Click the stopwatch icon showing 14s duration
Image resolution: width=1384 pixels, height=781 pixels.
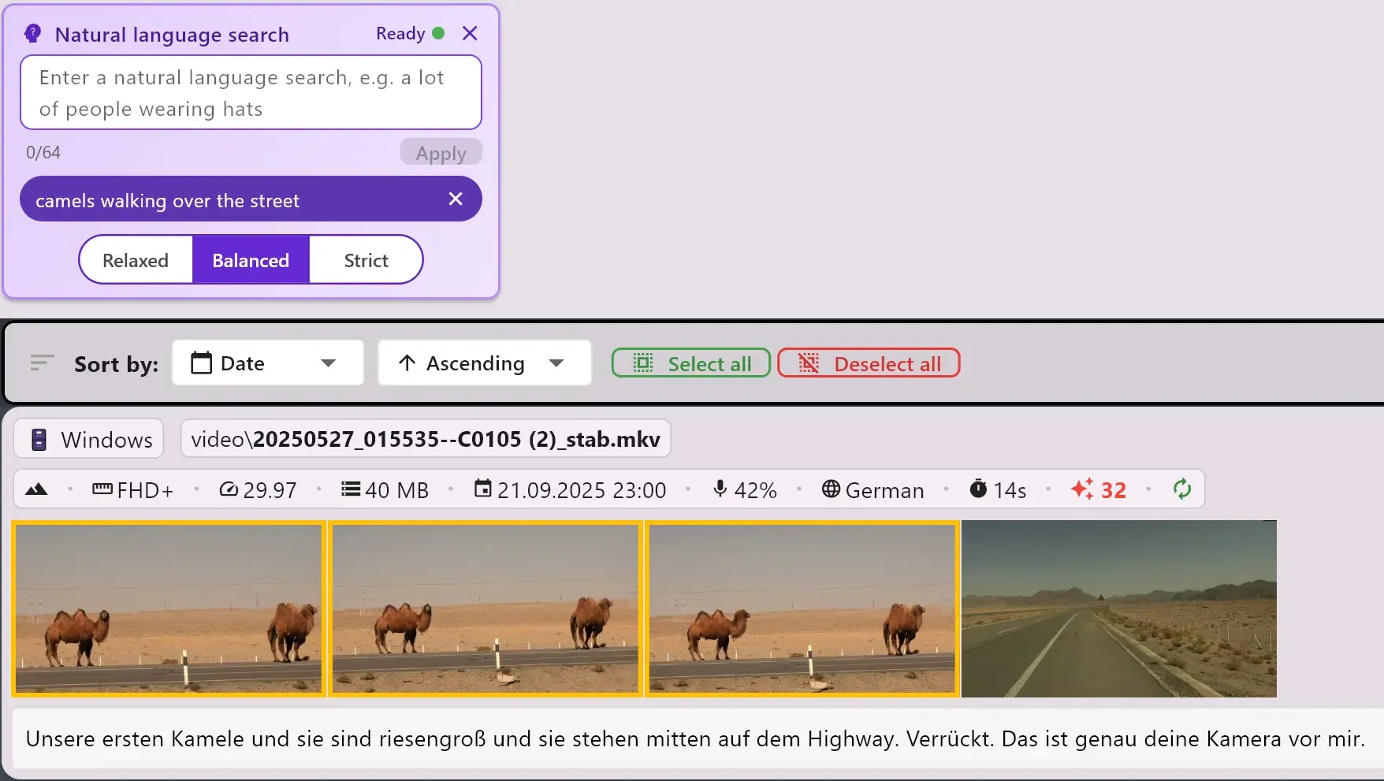[979, 489]
